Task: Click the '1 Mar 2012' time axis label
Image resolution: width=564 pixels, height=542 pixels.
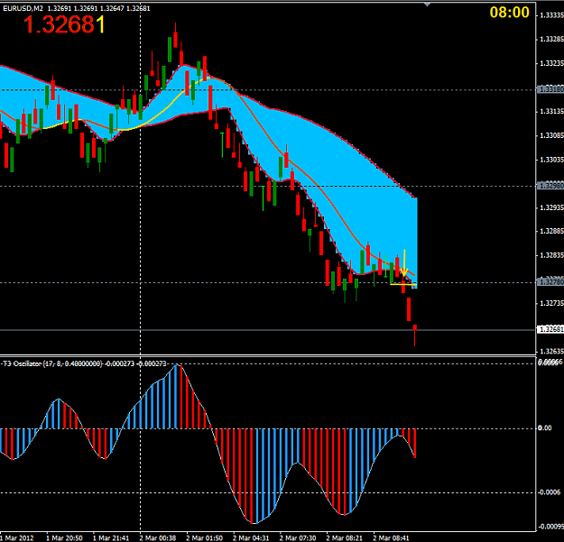Action: pos(17,538)
